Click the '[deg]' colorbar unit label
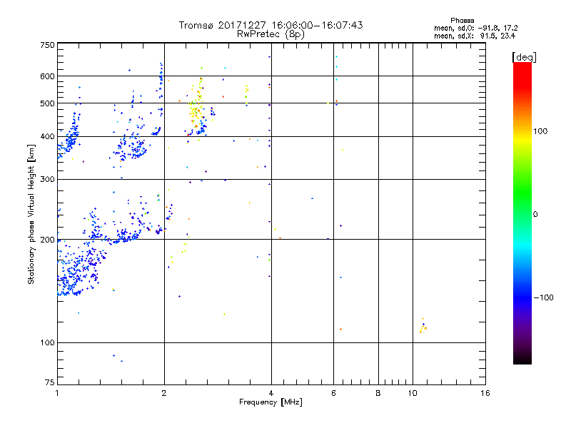 click(x=524, y=57)
